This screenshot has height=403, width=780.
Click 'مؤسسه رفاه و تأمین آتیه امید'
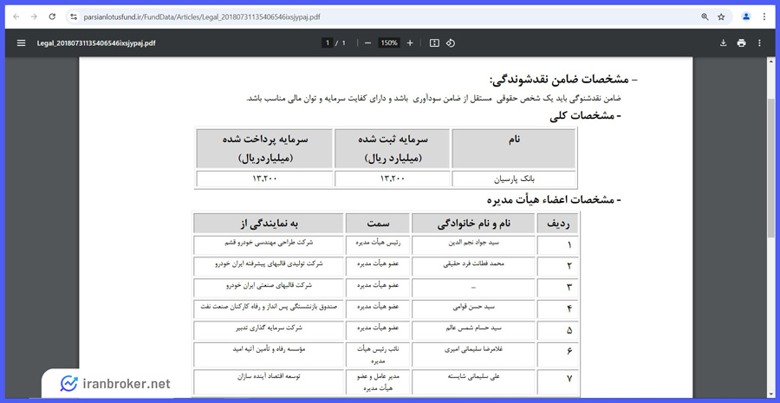pyautogui.click(x=269, y=350)
